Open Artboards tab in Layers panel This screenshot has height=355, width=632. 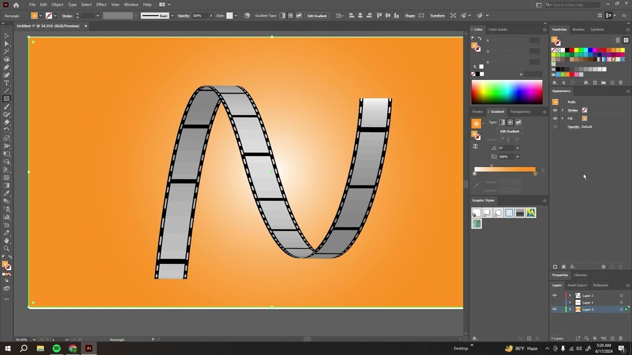600,285
